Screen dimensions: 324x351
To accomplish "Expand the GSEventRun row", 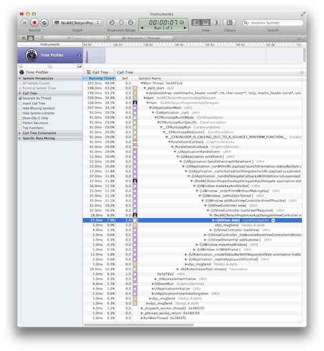I will click(x=153, y=283).
